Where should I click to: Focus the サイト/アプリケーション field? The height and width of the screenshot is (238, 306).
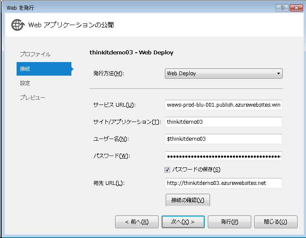224,122
